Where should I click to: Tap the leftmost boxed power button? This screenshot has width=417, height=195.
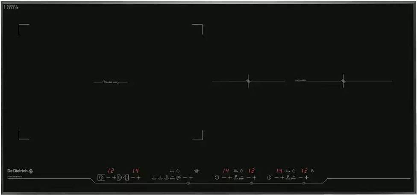tap(101, 178)
